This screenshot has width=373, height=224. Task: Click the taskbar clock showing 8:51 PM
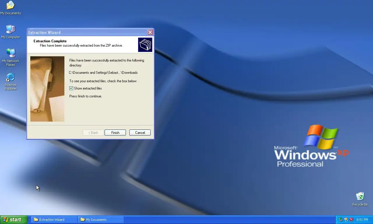[x=362, y=220]
